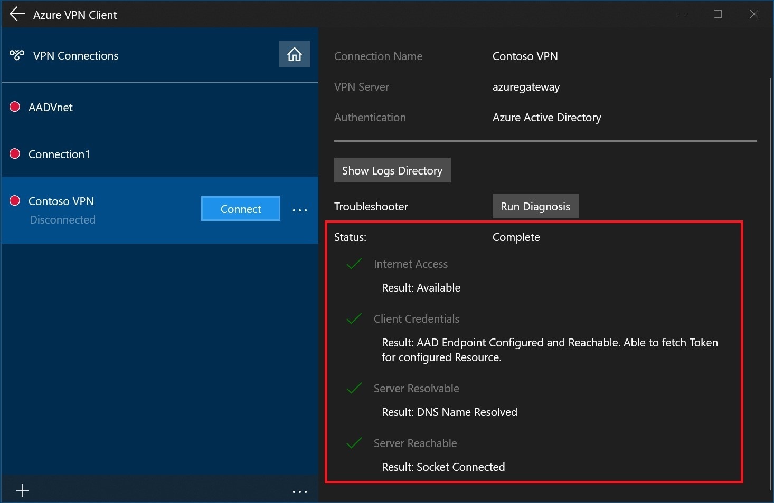Screen dimensions: 774x503
Task: Click the VPN Connections network icon
Action: (17, 55)
